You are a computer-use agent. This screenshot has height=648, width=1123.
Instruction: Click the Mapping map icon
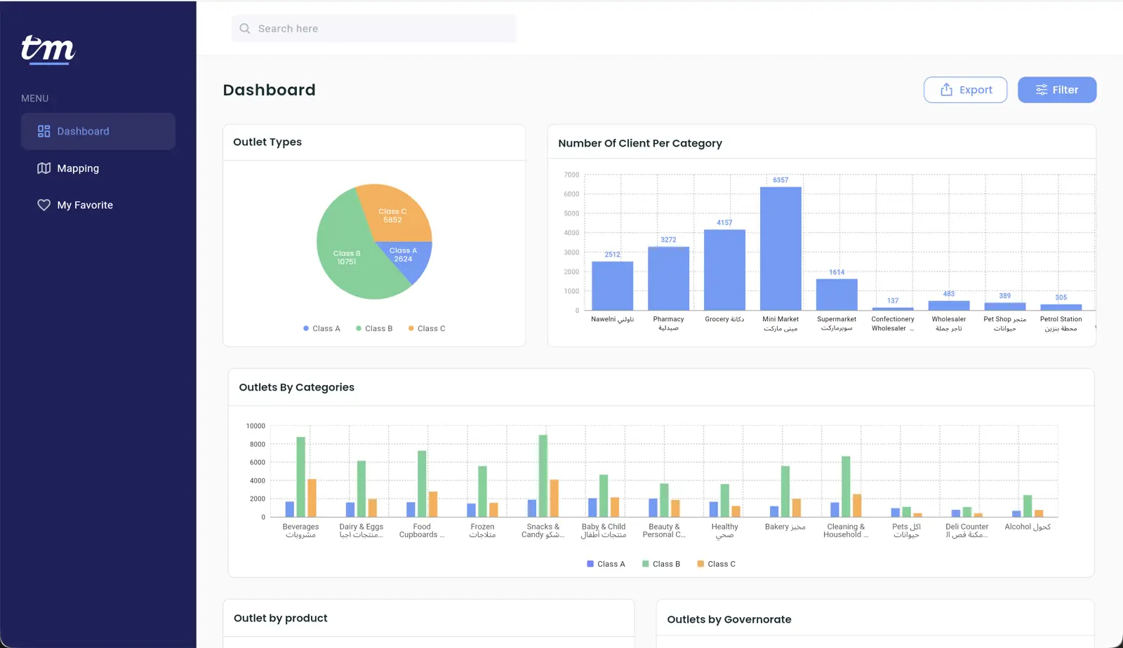pyautogui.click(x=44, y=168)
